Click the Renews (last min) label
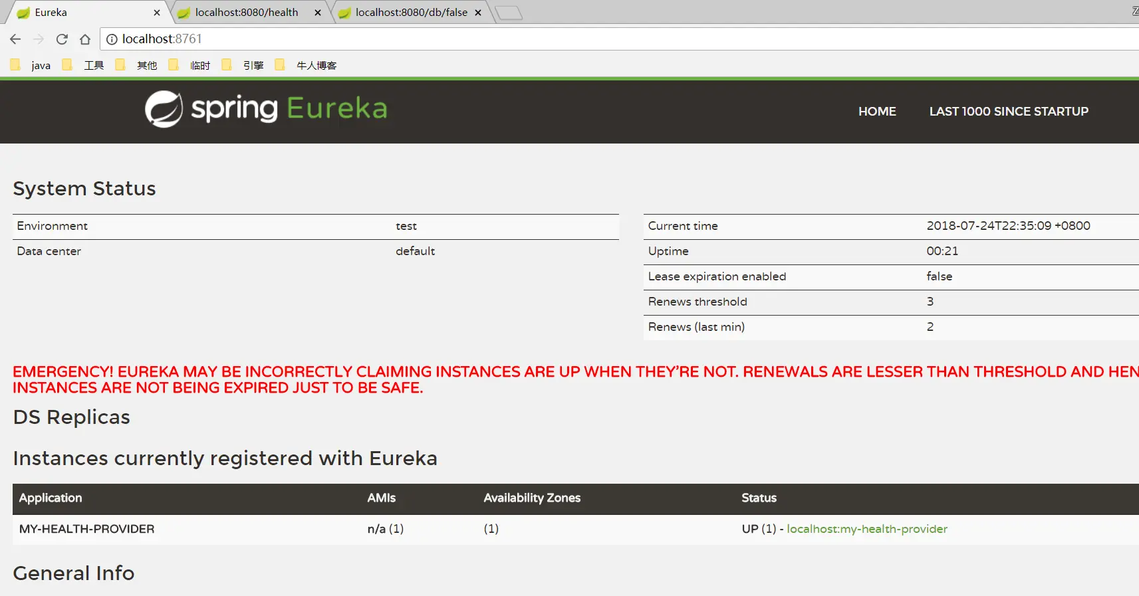The image size is (1139, 596). (696, 327)
